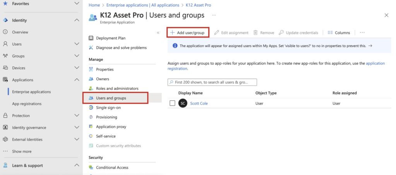Open the application registration link
The image size is (396, 175).
(375, 63)
